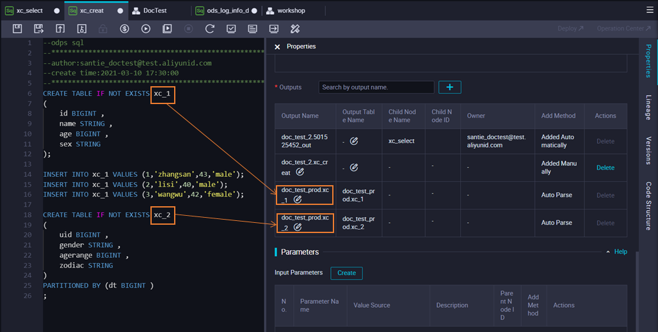Click Run with Parameters icon
Viewport: 658px width, 332px height.
167,29
